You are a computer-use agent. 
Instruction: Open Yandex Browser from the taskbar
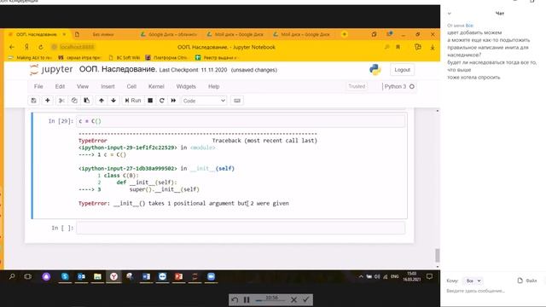point(113,276)
